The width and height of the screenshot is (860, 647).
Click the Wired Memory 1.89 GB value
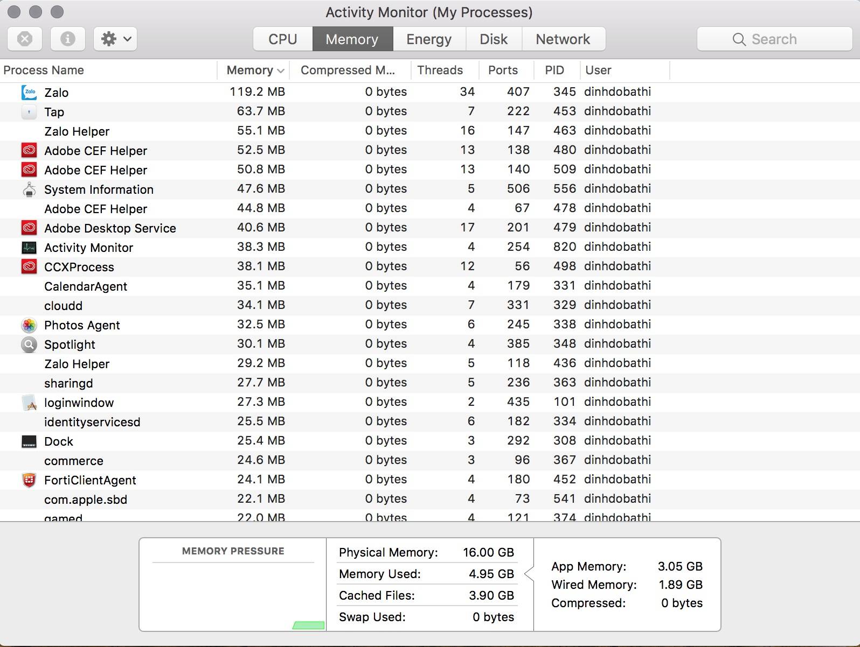click(x=681, y=585)
